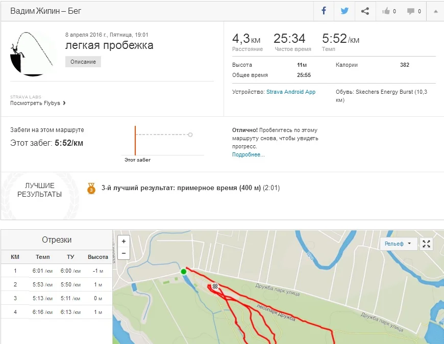Open the Strava Android App link
This screenshot has width=444, height=344.
coord(291,92)
